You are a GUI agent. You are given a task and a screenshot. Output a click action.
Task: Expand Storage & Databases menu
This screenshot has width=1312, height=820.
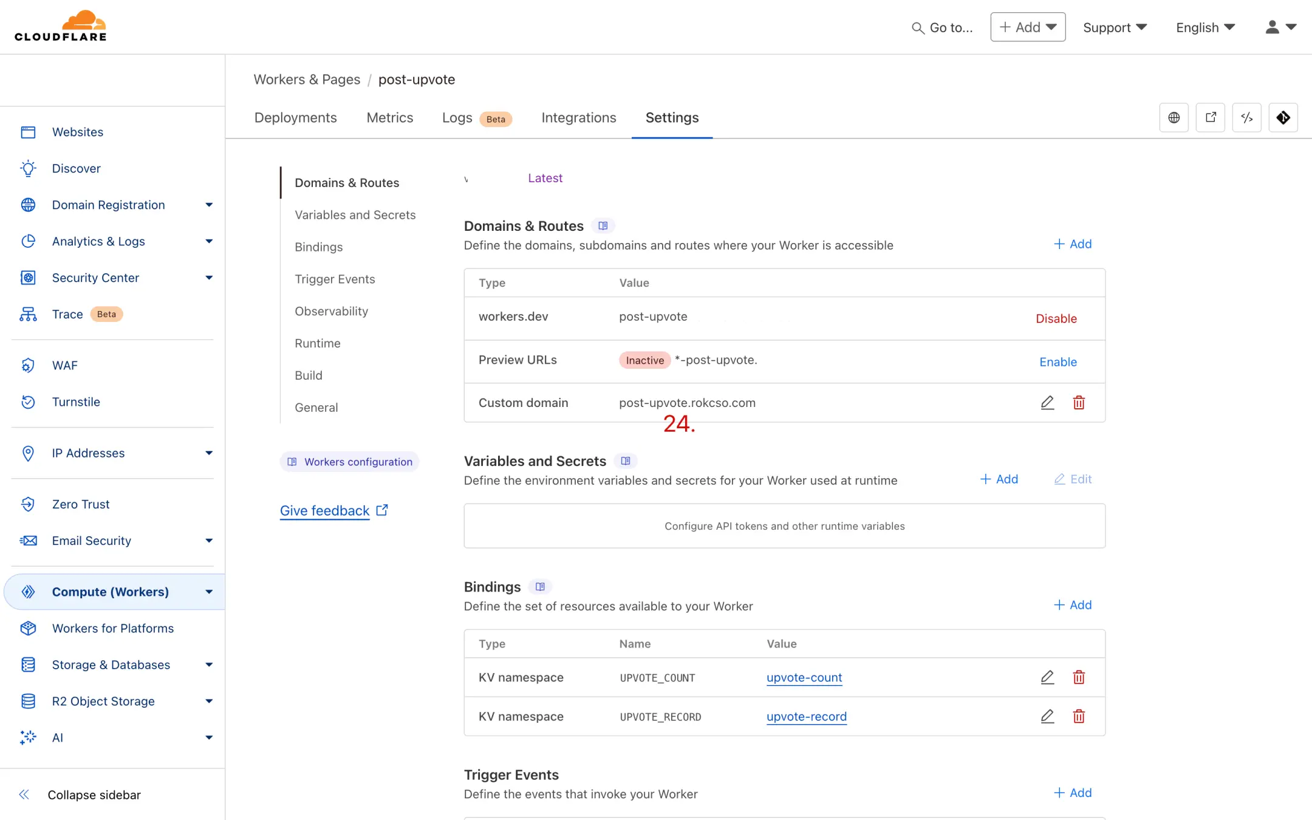click(x=209, y=665)
